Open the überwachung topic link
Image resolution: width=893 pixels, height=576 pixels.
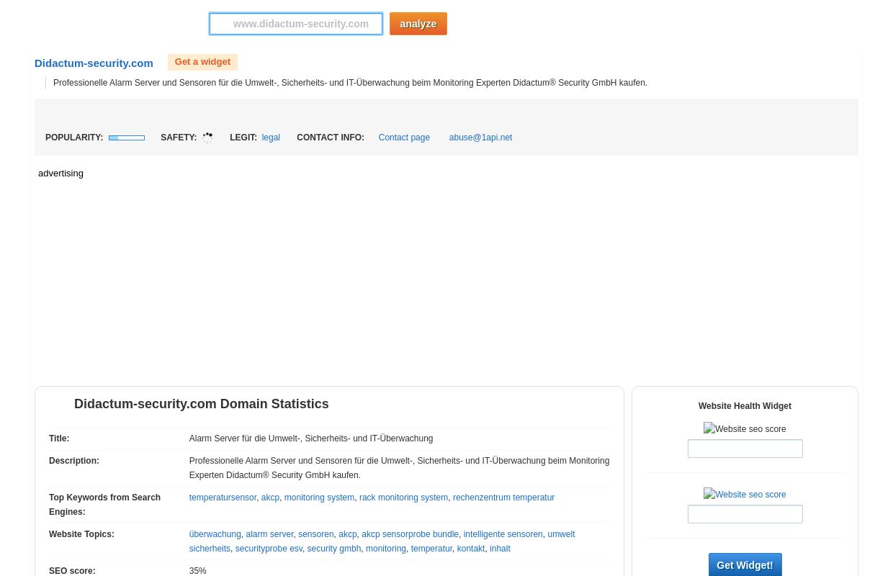coord(215,534)
